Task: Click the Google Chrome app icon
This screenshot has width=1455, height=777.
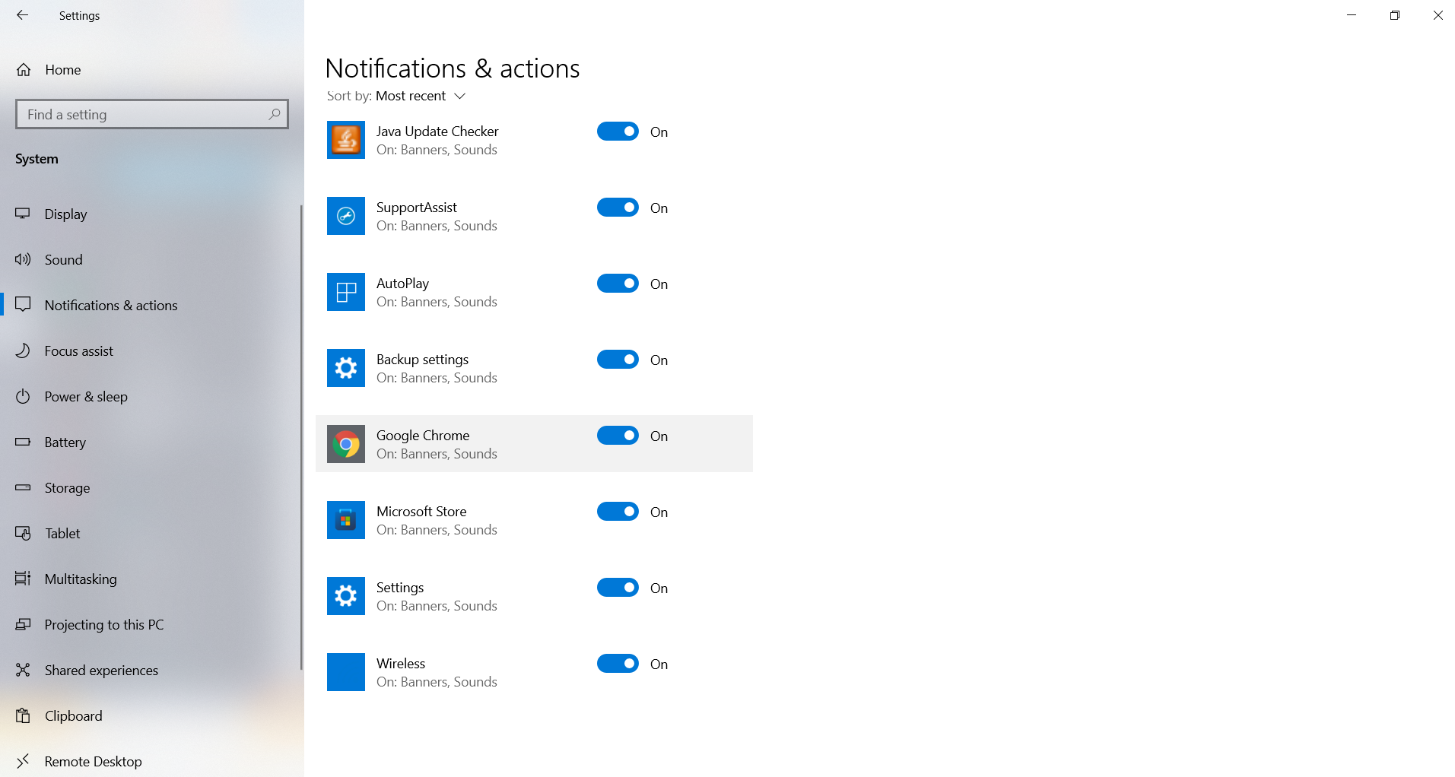Action: coord(346,444)
